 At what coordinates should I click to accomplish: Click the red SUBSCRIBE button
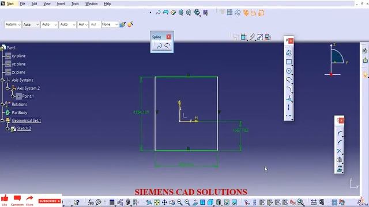(x=50, y=201)
